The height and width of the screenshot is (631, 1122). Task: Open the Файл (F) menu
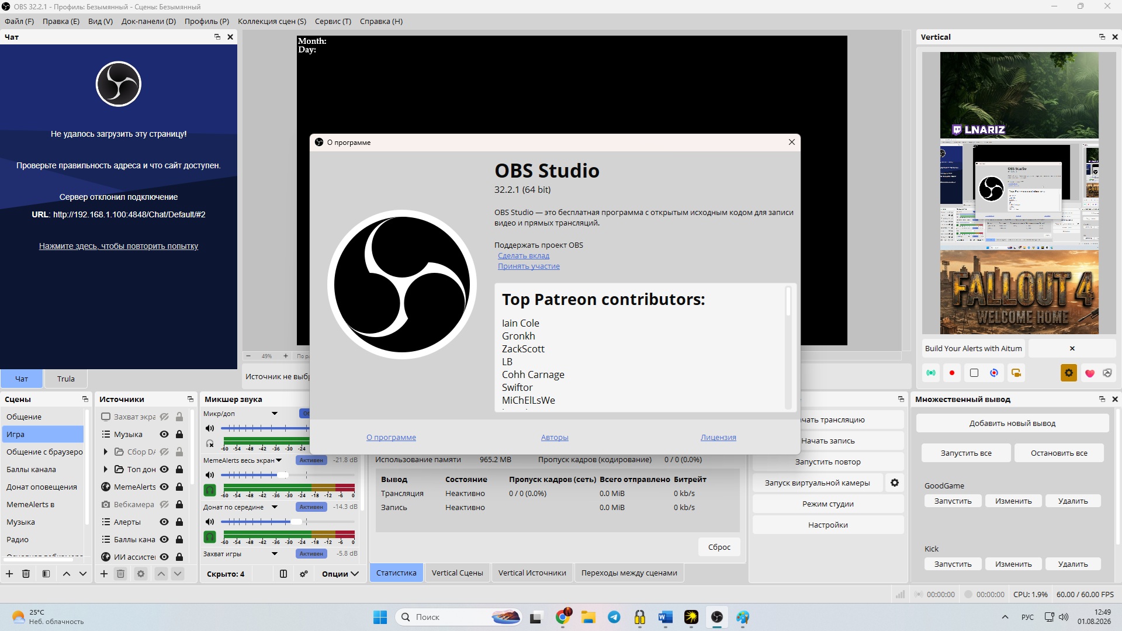(19, 21)
